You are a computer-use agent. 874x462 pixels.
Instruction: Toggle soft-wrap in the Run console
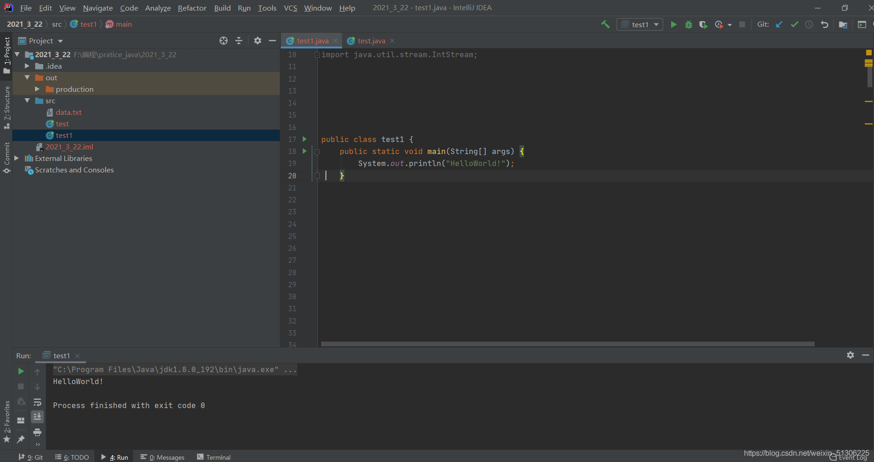pos(37,402)
